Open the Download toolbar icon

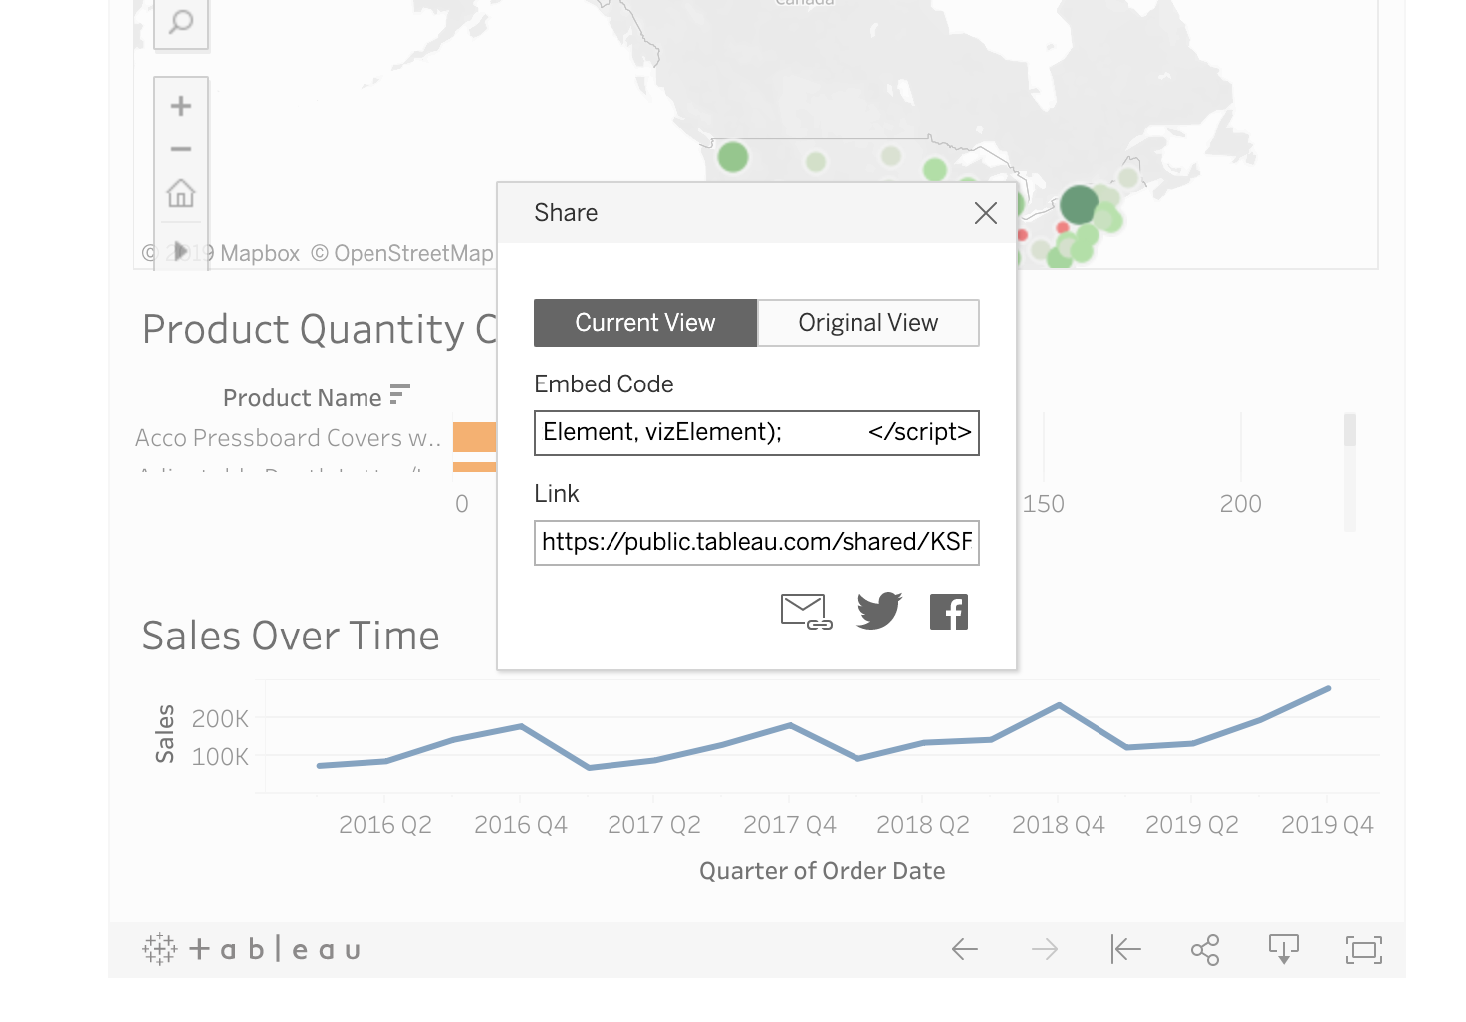tap(1284, 950)
